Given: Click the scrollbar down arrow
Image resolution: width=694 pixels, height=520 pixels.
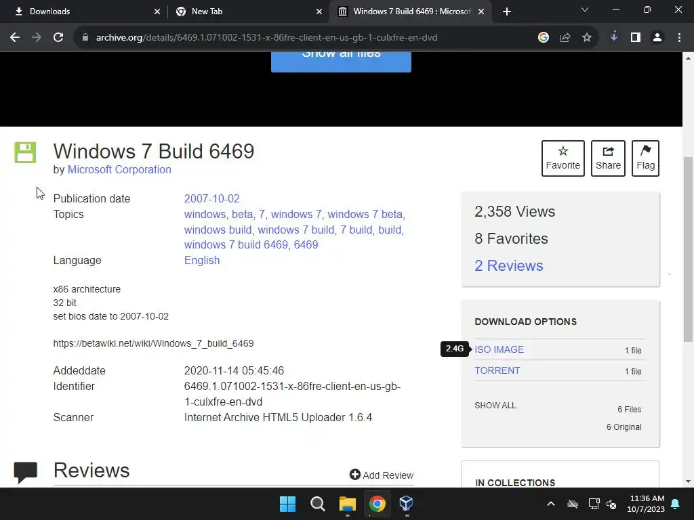Looking at the screenshot, I should [x=688, y=481].
